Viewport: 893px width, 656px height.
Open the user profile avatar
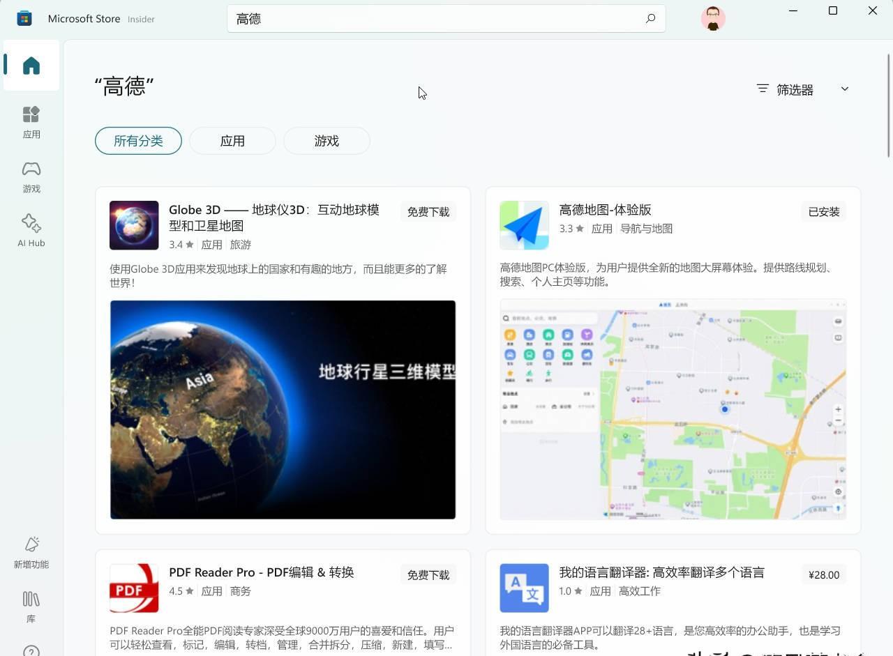[713, 19]
